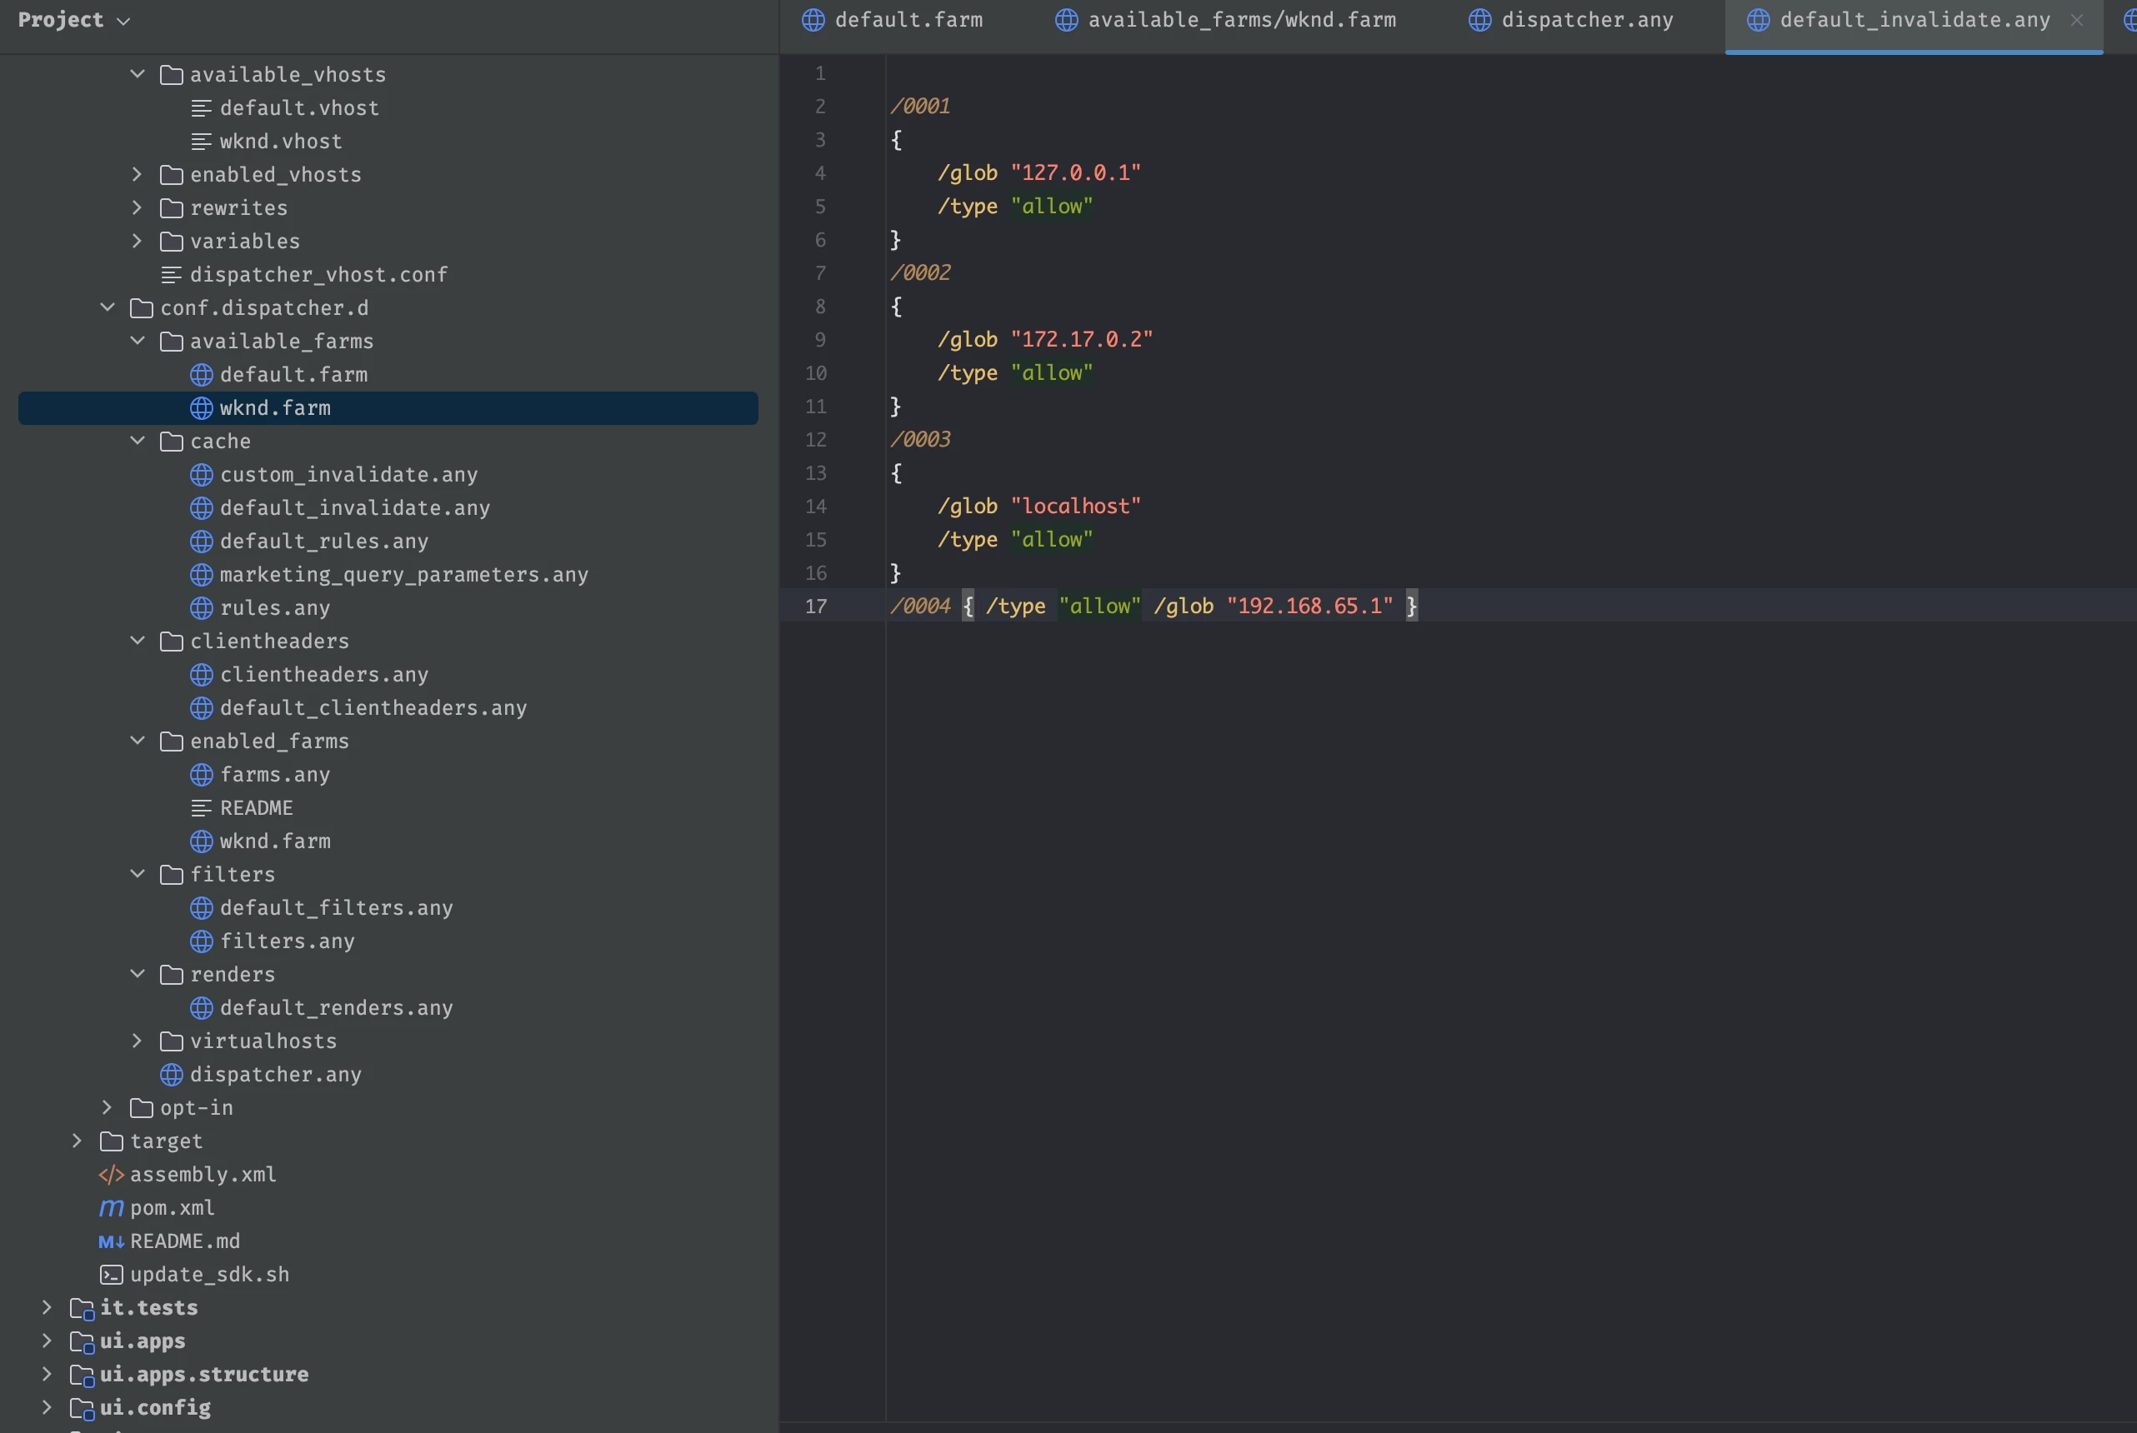Collapse the conf.dispatcher.d folder
This screenshot has height=1433, width=2137.
pos(107,308)
